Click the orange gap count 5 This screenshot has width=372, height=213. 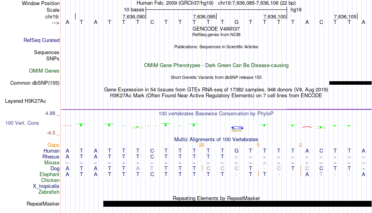point(258,145)
